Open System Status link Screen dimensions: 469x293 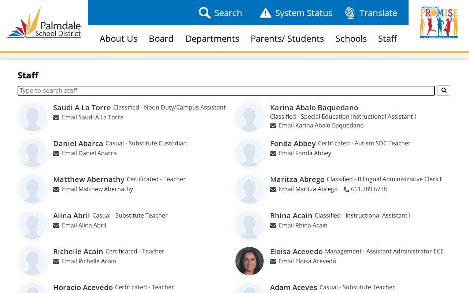coord(296,13)
